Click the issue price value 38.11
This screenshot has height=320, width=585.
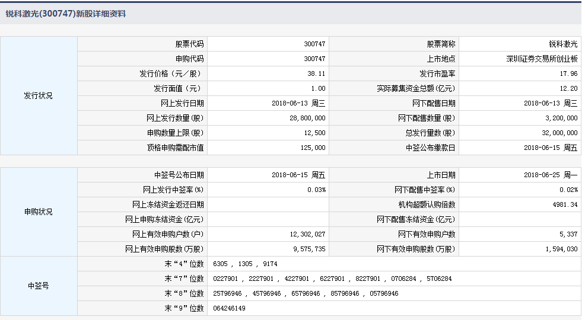(x=317, y=74)
